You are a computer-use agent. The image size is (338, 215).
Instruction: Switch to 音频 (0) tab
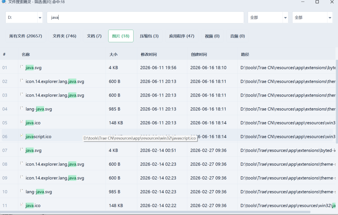coord(238,36)
